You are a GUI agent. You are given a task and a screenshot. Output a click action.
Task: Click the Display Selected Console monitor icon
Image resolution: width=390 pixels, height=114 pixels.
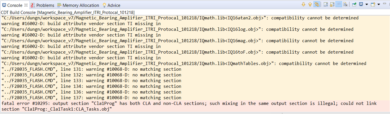click(361, 4)
